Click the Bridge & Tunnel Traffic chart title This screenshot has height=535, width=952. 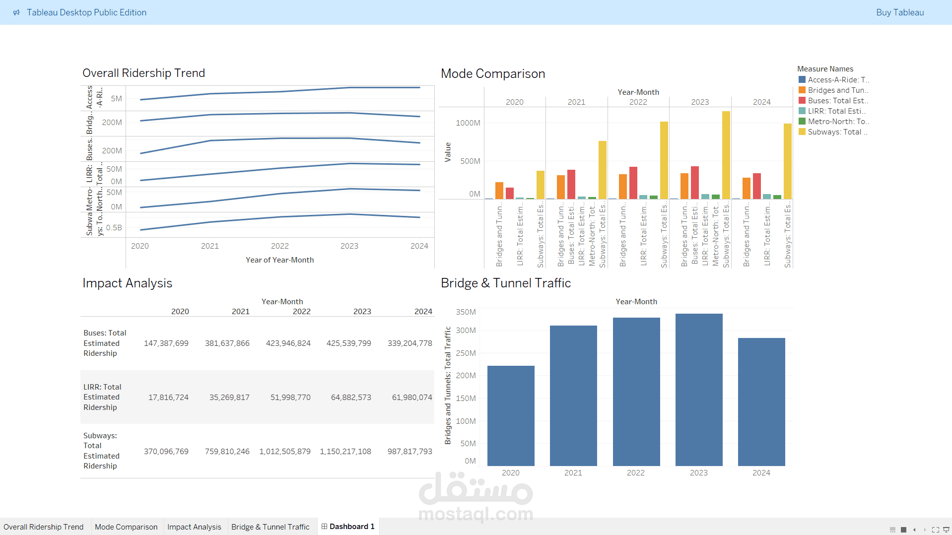pos(506,283)
